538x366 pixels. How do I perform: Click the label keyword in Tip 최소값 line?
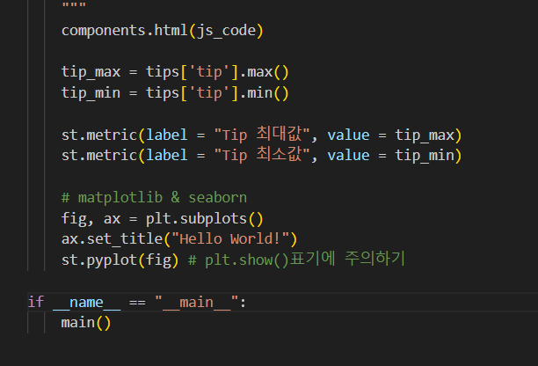click(167, 156)
